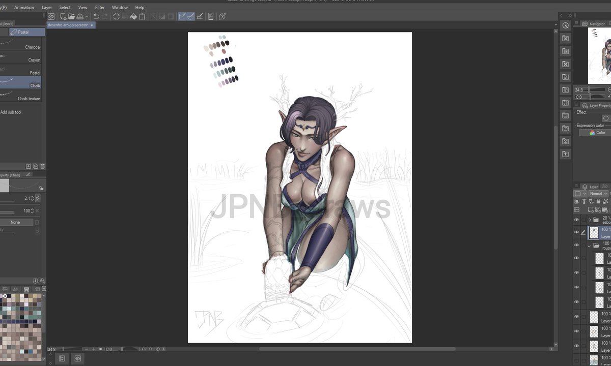The width and height of the screenshot is (611, 366).
Task: Open the layer palette color dropdown
Action: pyautogui.click(x=580, y=194)
